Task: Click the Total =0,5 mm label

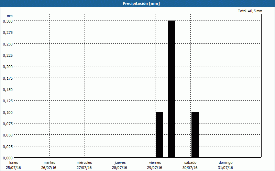Action: click(250, 11)
